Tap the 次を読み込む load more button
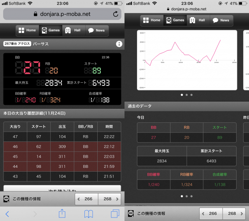 (x=62, y=190)
